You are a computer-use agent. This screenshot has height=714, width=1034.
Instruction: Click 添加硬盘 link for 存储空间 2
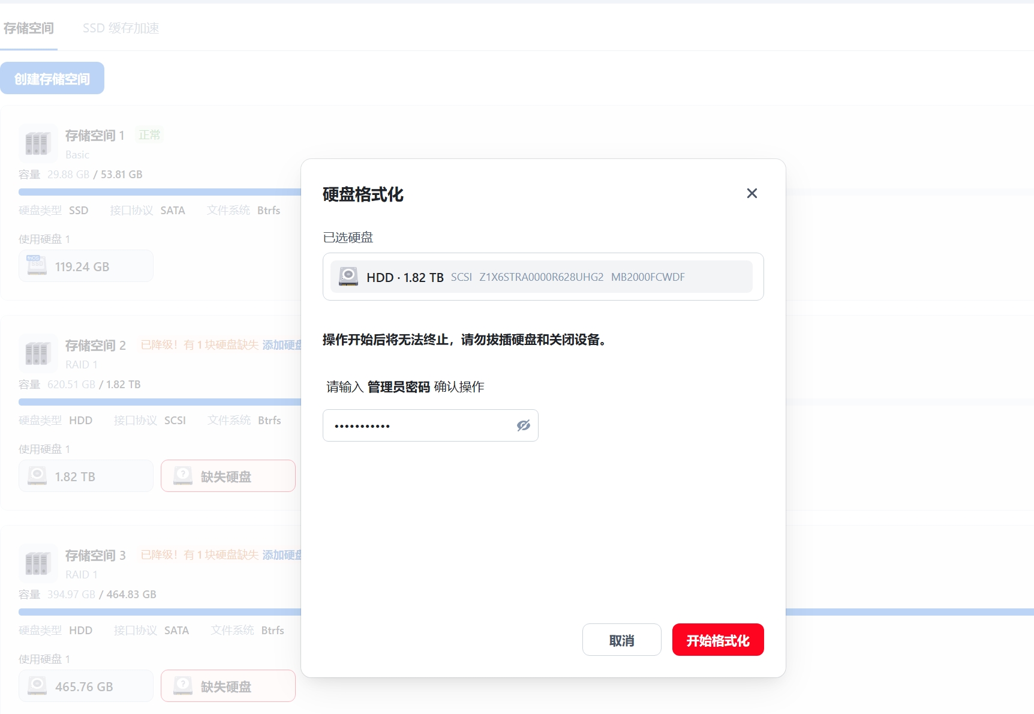(282, 345)
